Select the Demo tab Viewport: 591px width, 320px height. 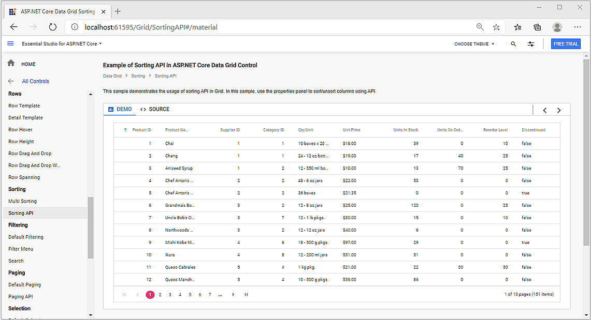coord(120,110)
